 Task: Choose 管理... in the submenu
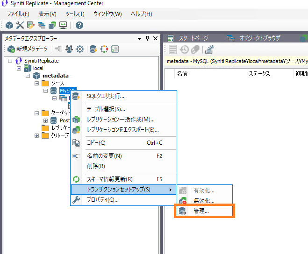[x=205, y=211]
